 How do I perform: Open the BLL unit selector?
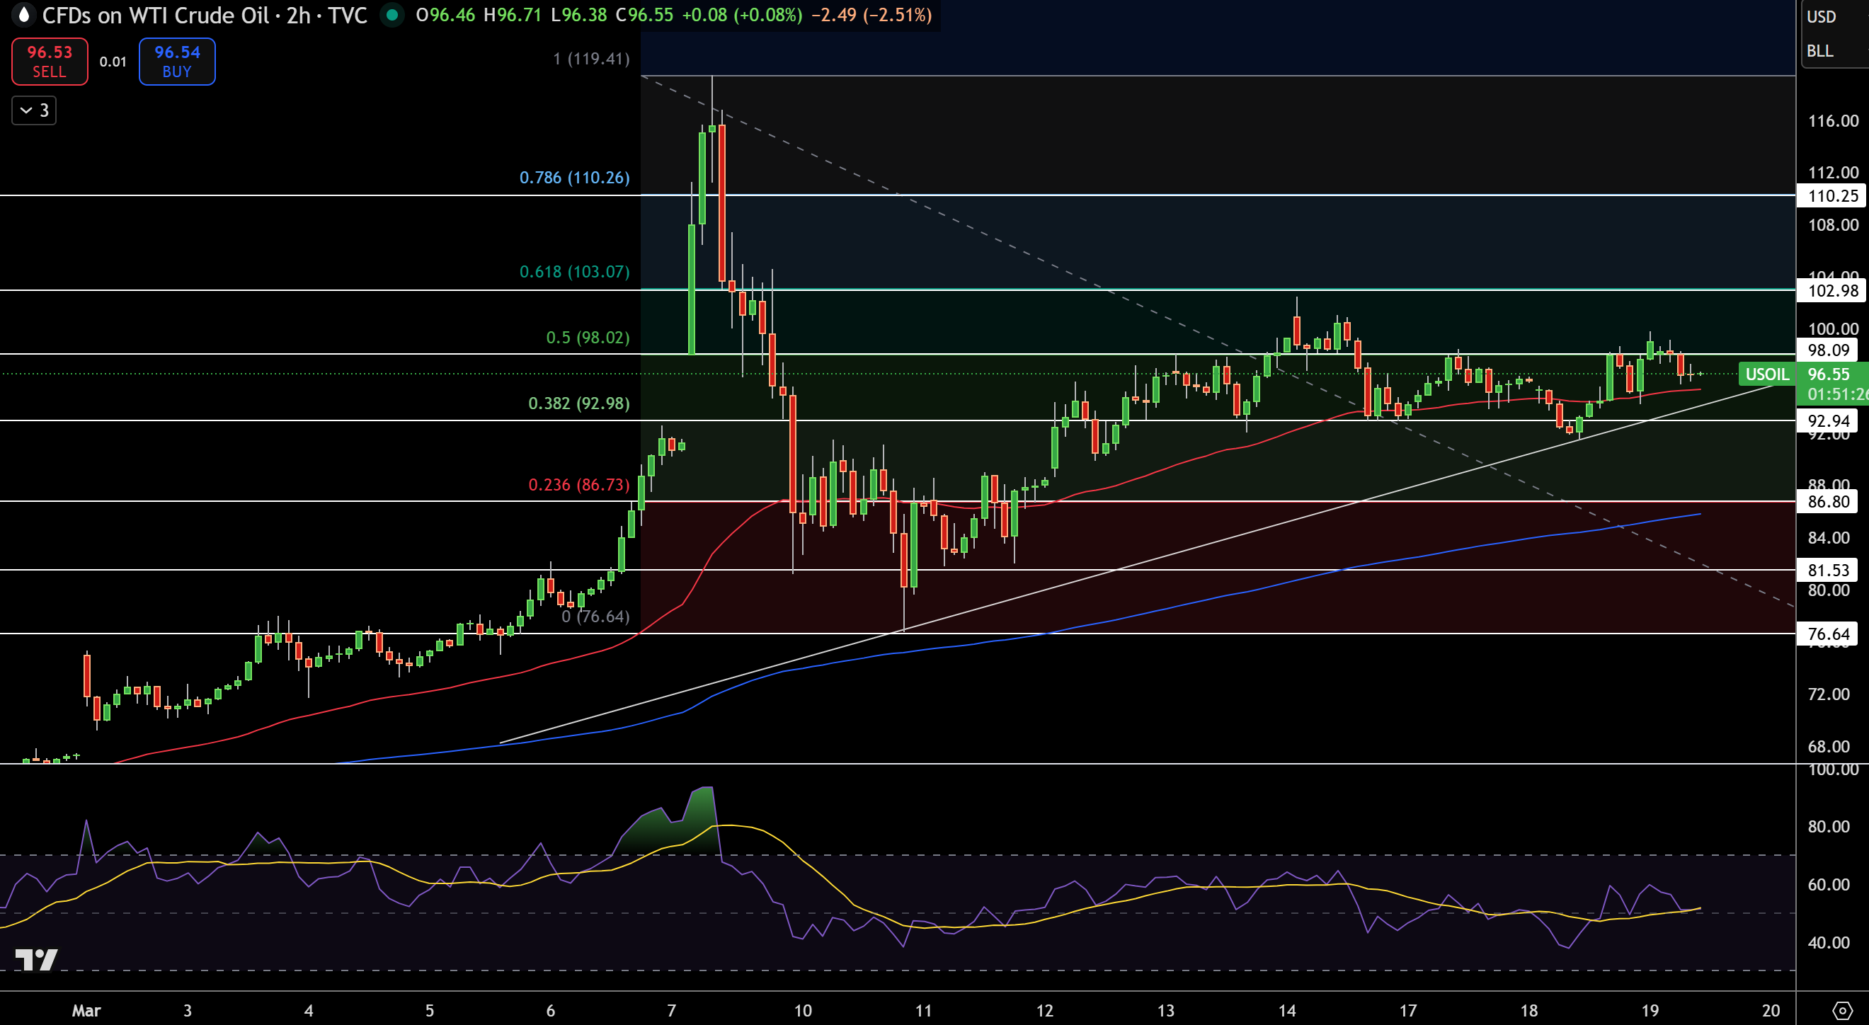point(1819,51)
